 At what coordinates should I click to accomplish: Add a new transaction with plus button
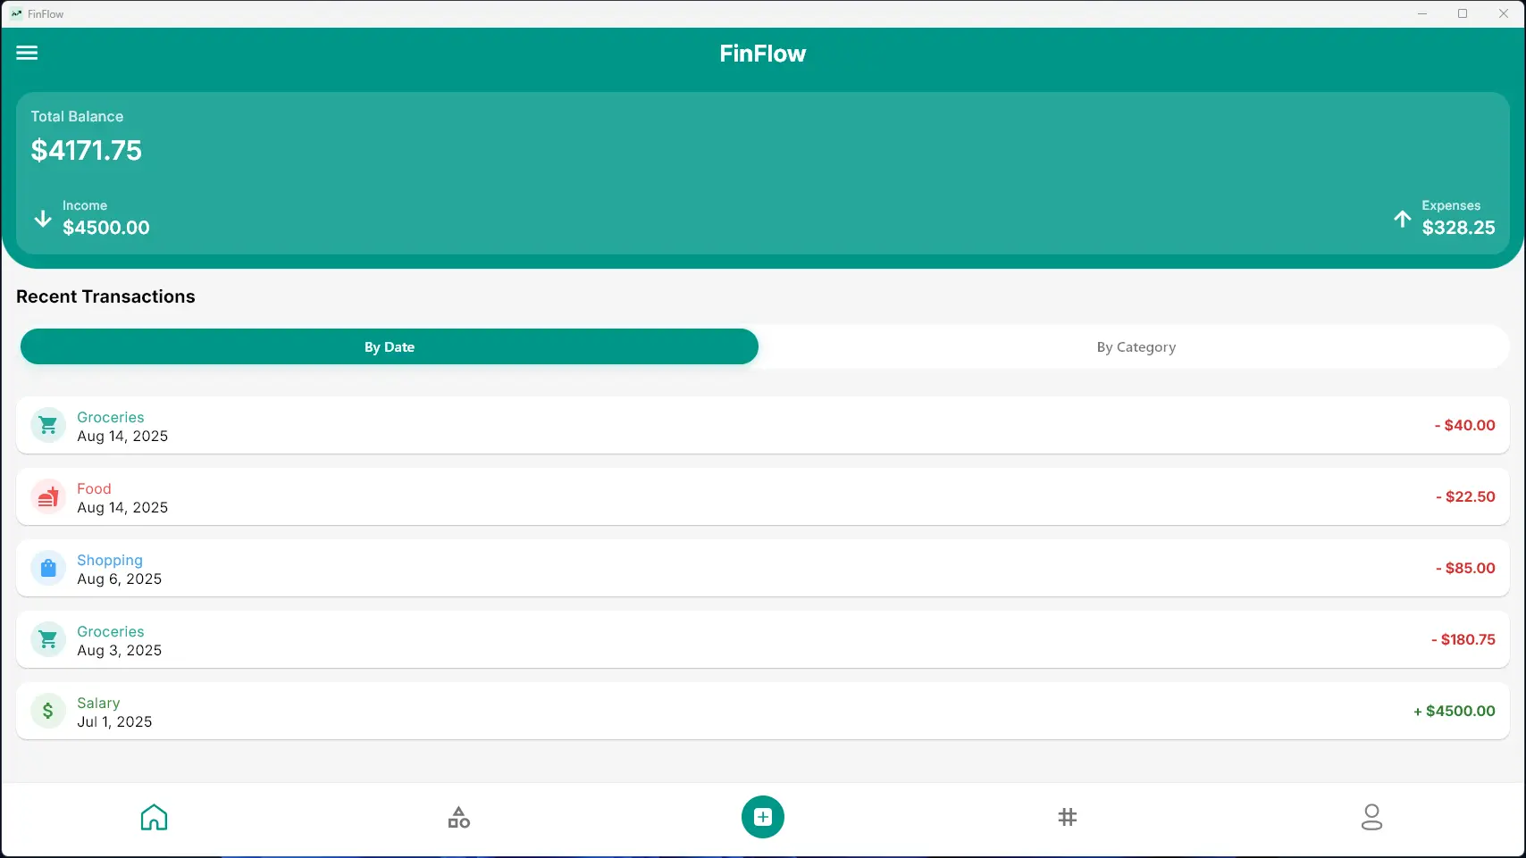click(x=763, y=817)
